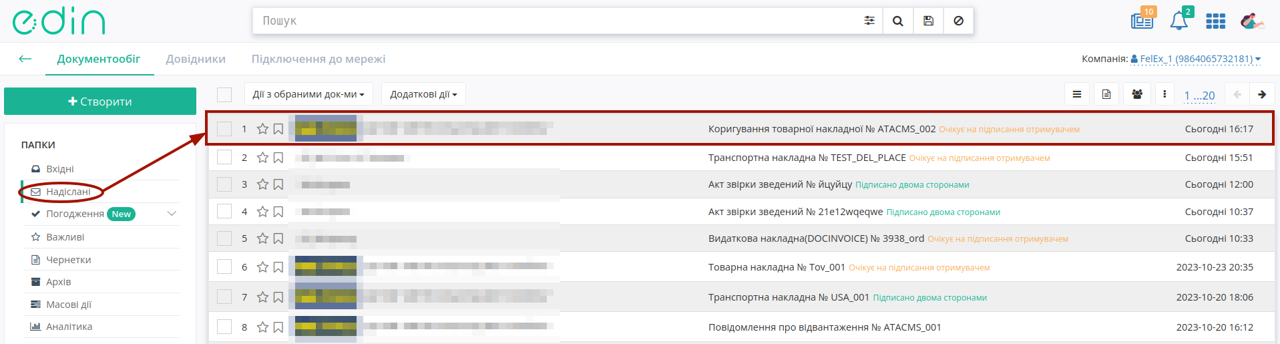Open the Погодження folder
This screenshot has height=344, width=1280.
75,214
